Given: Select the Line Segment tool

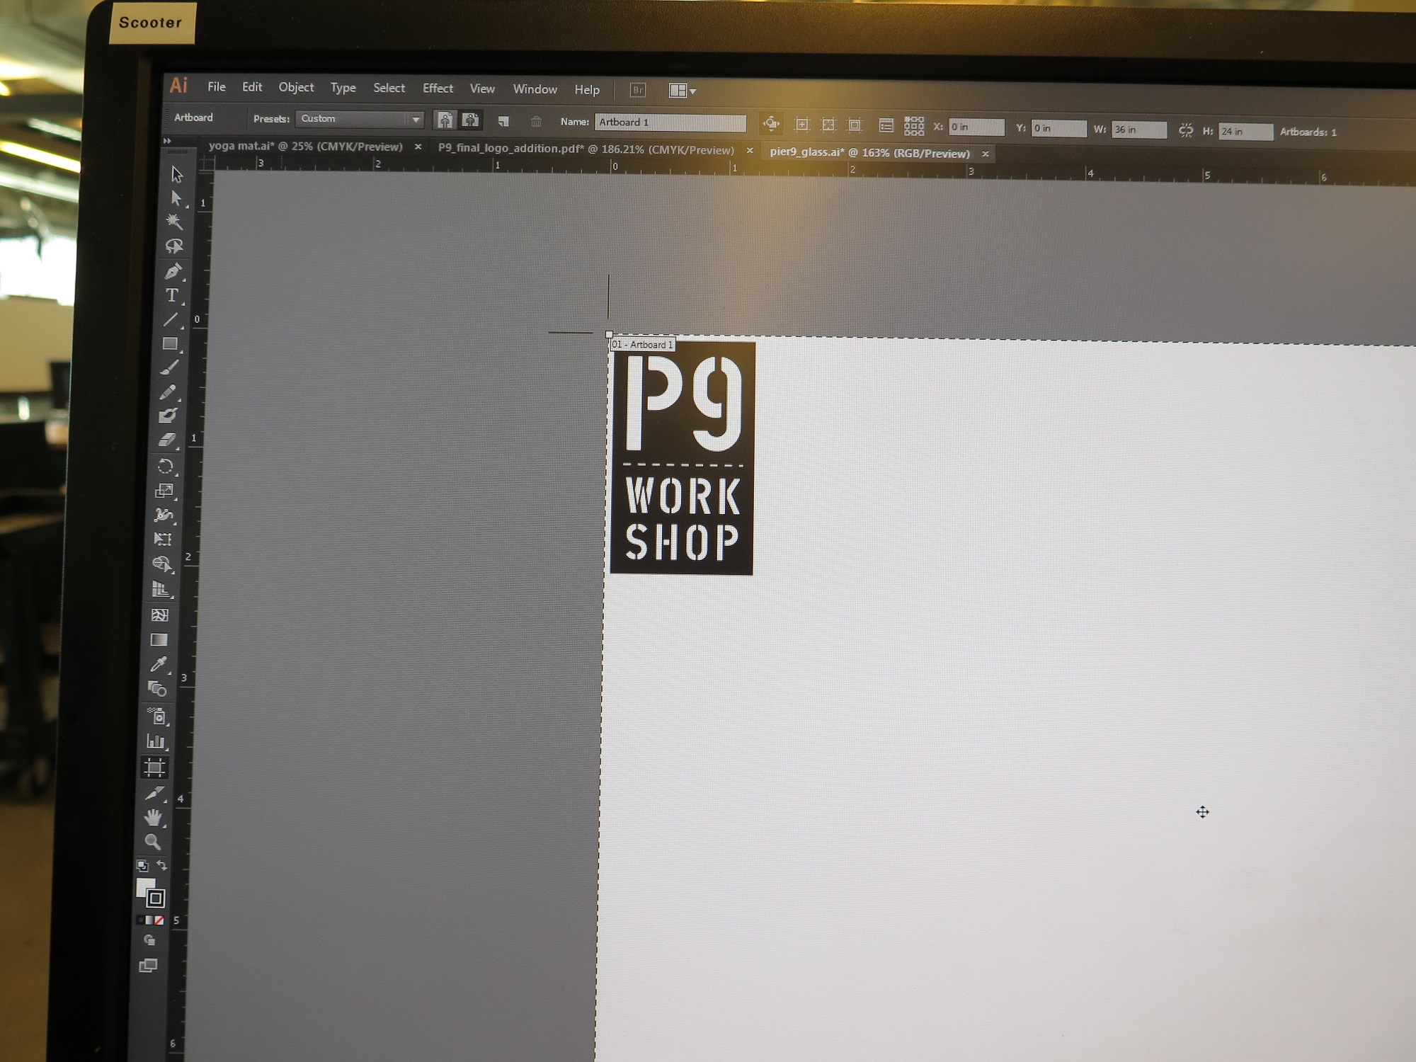Looking at the screenshot, I should [171, 320].
